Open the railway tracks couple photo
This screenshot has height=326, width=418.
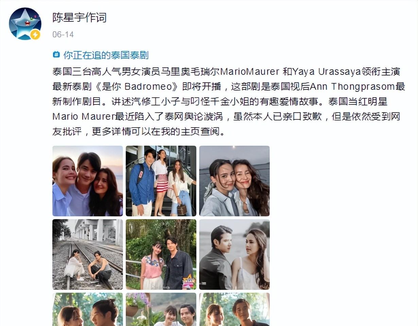tap(88, 255)
